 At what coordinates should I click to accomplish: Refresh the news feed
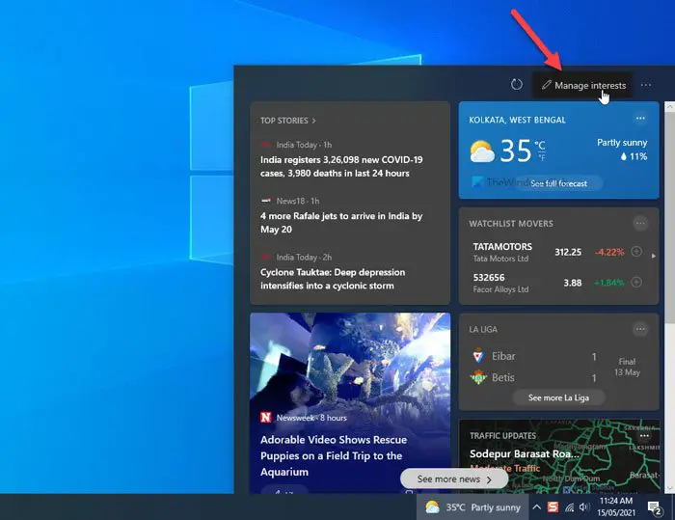517,85
